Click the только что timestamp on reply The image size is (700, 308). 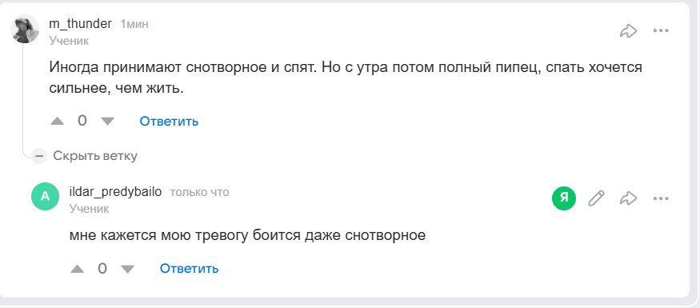click(199, 192)
